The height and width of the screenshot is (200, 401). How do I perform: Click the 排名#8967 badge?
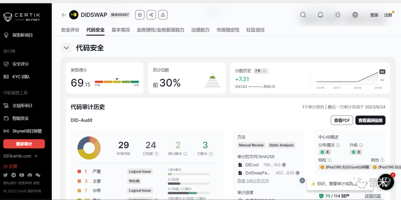[x=120, y=15]
